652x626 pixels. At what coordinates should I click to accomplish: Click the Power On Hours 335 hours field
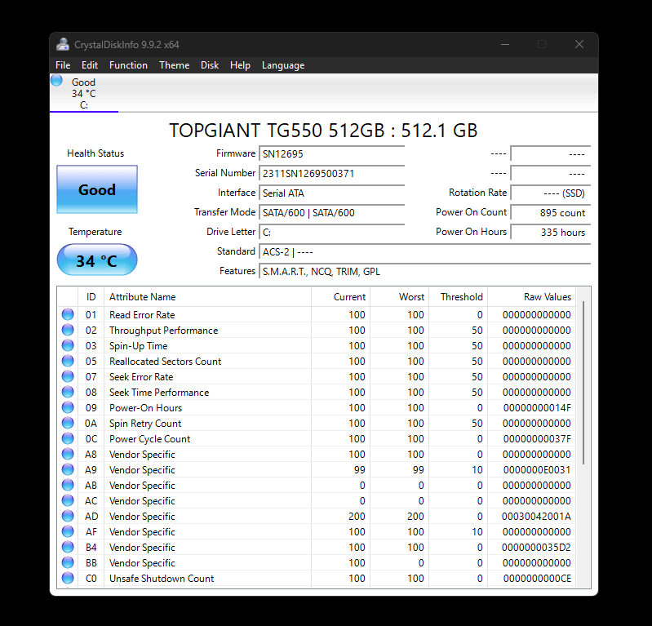point(551,232)
